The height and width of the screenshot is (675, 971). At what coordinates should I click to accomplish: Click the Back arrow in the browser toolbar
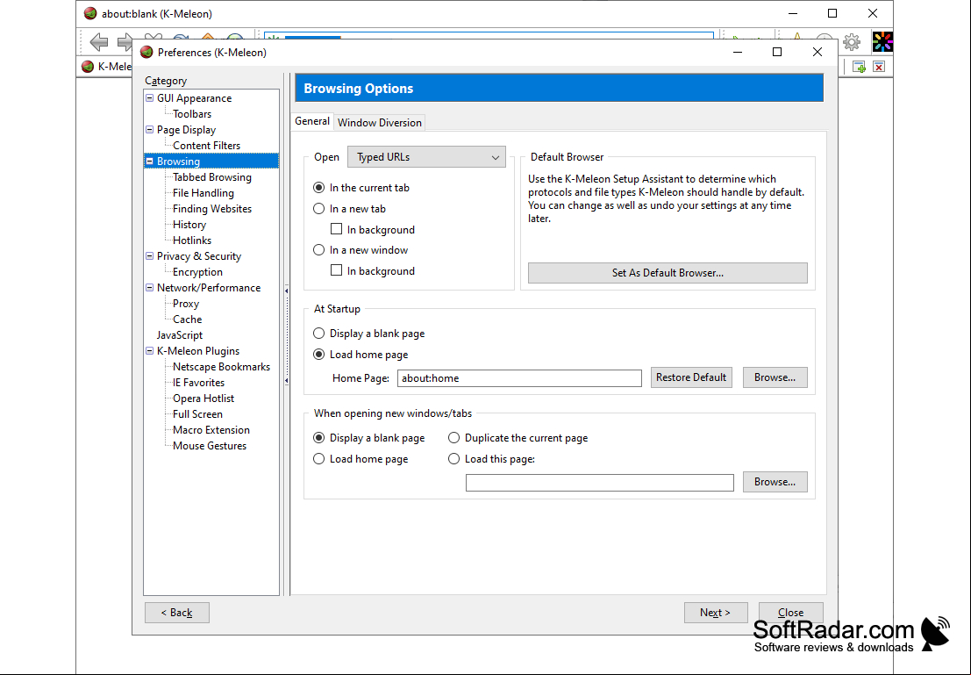pos(99,42)
